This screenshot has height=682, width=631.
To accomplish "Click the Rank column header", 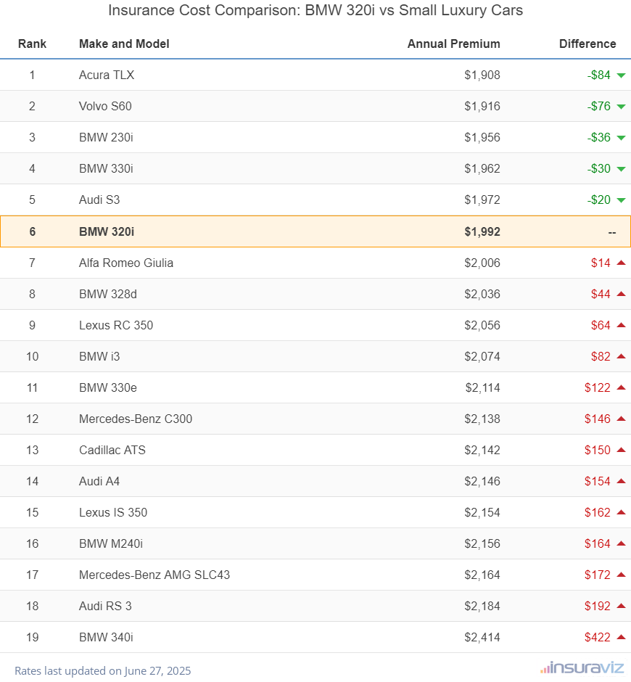I will click(32, 44).
